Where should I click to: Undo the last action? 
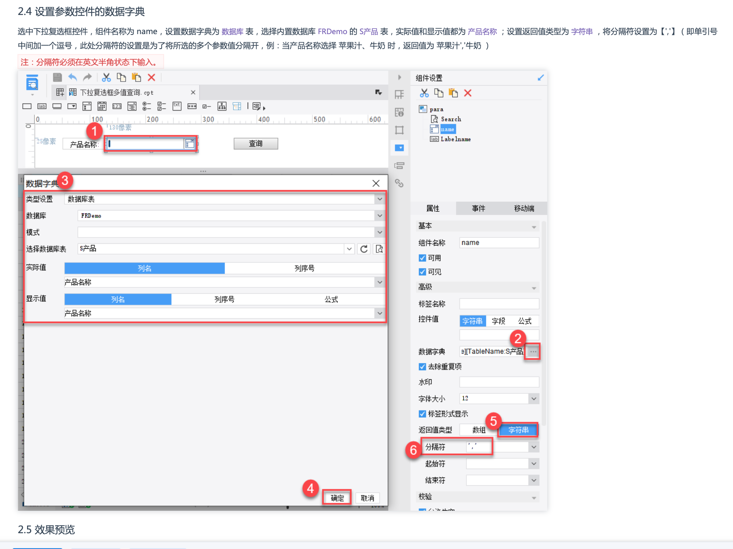tap(72, 77)
